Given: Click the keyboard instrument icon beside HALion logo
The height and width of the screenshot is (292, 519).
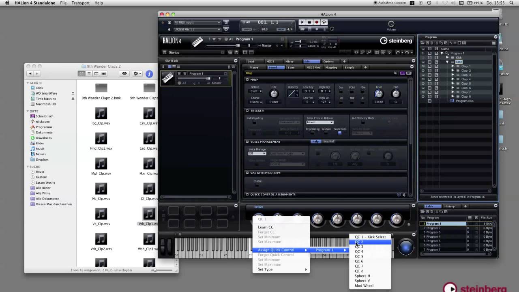Looking at the screenshot, I should 197,41.
